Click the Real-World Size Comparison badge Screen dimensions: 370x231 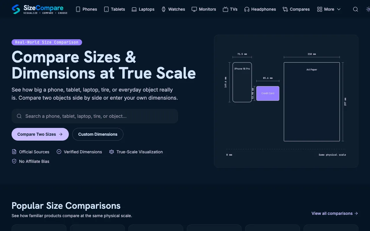47,42
